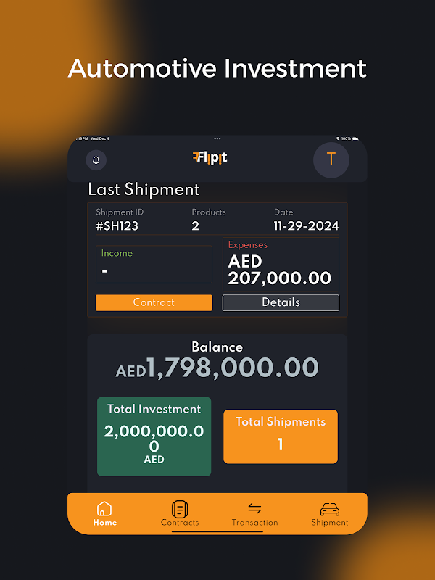Image resolution: width=435 pixels, height=580 pixels.
Task: Select the Total Investment green card
Action: (154, 436)
